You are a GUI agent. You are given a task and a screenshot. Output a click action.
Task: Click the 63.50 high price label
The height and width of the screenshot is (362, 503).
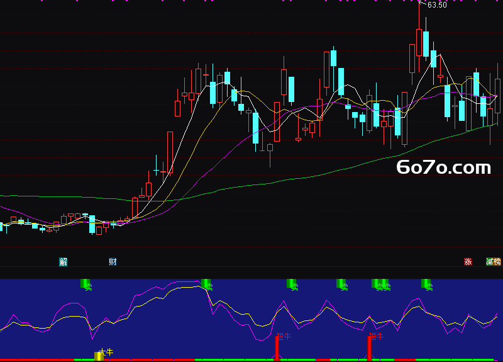pos(437,5)
